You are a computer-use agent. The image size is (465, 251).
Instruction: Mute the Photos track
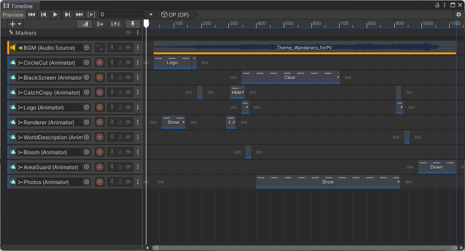pos(128,182)
